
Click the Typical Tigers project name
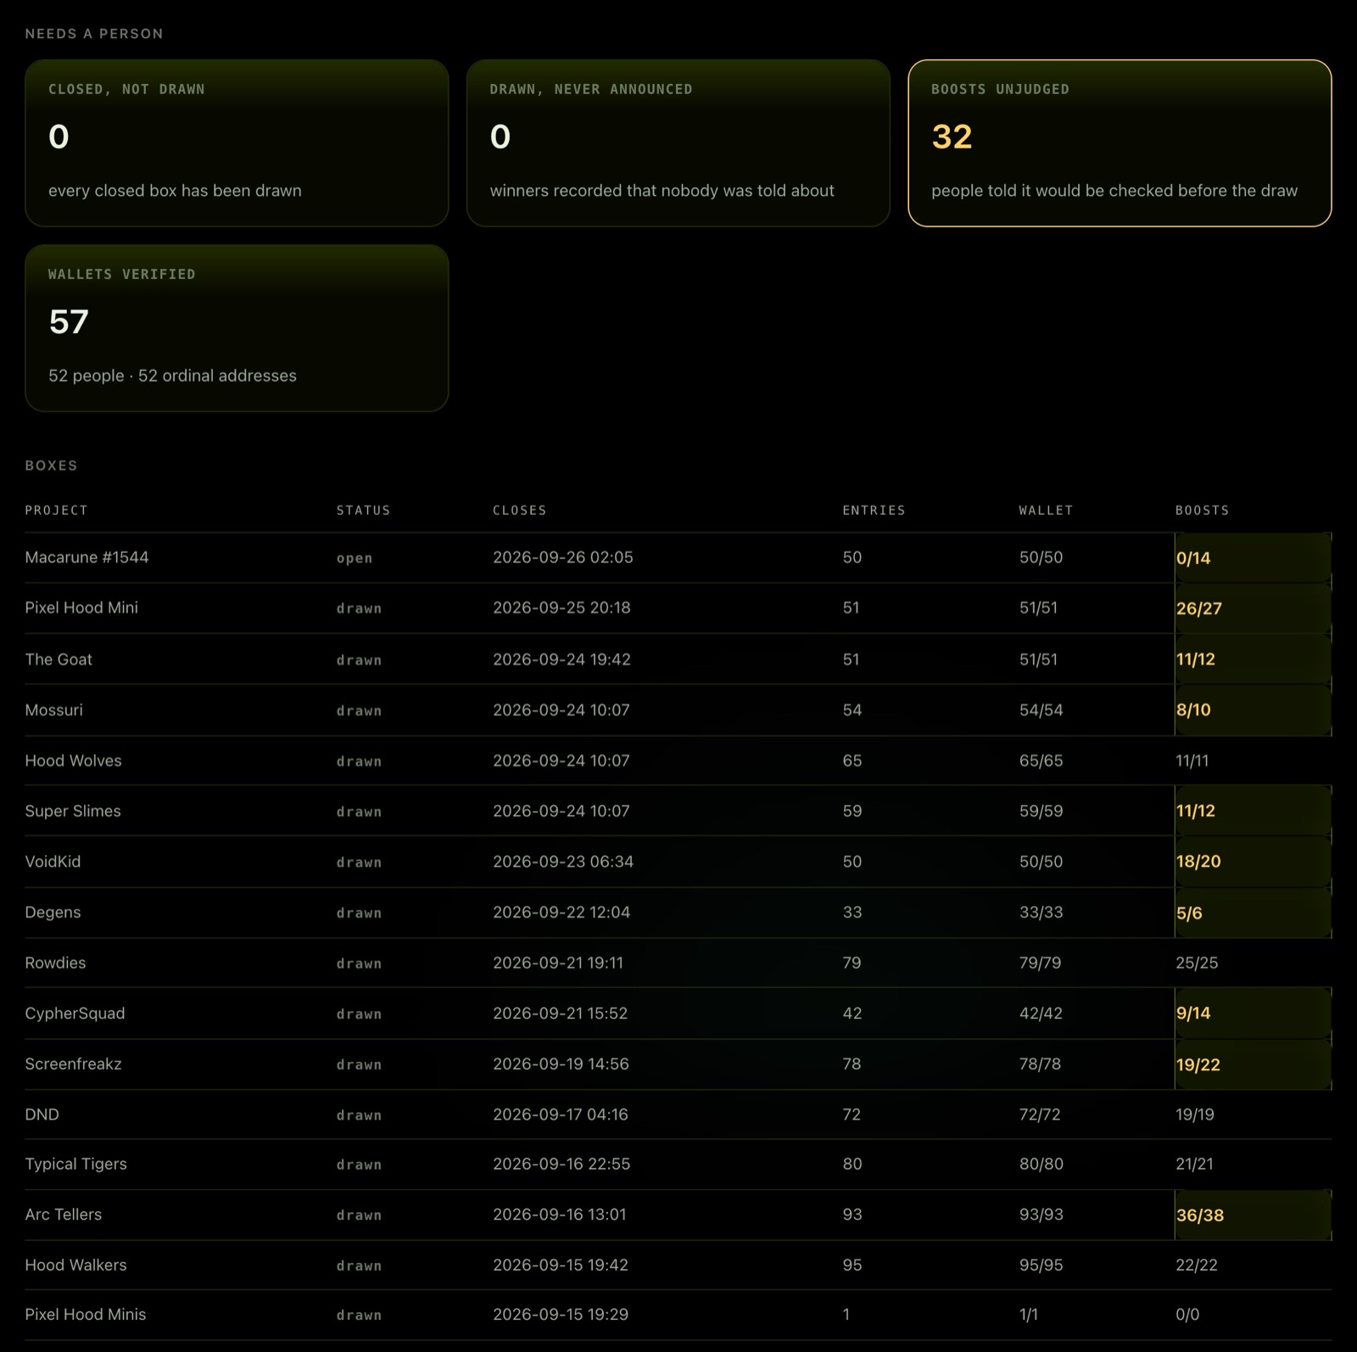[x=75, y=1165]
